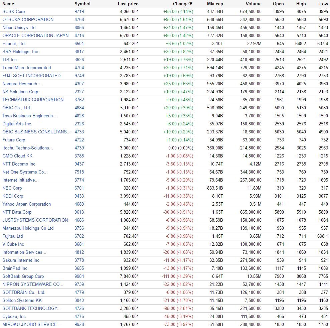
Task: Sort by Low column header
Action: (x=323, y=4)
